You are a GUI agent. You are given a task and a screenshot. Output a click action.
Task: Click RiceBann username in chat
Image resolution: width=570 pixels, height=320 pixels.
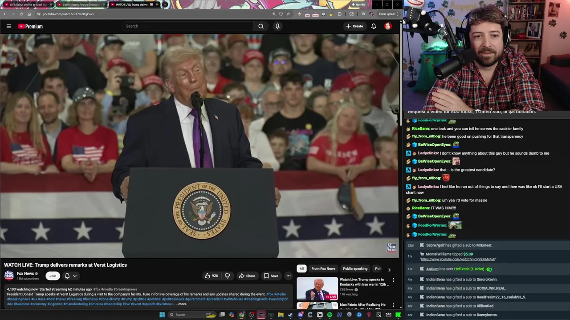point(421,128)
